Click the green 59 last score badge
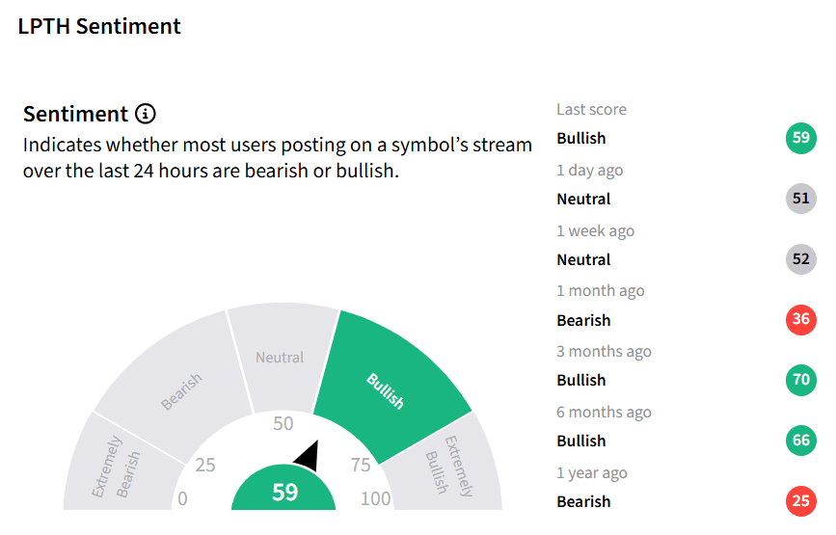The image size is (836, 535). pyautogui.click(x=801, y=138)
